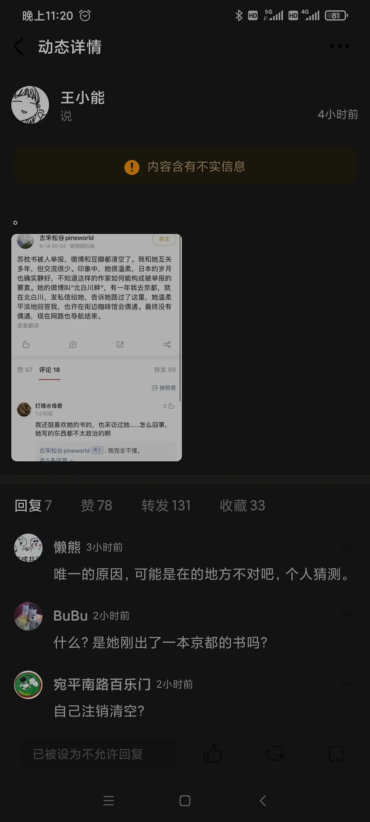Viewport: 370px width, 822px height.
Task: Open 王小能 username link
Action: (83, 98)
